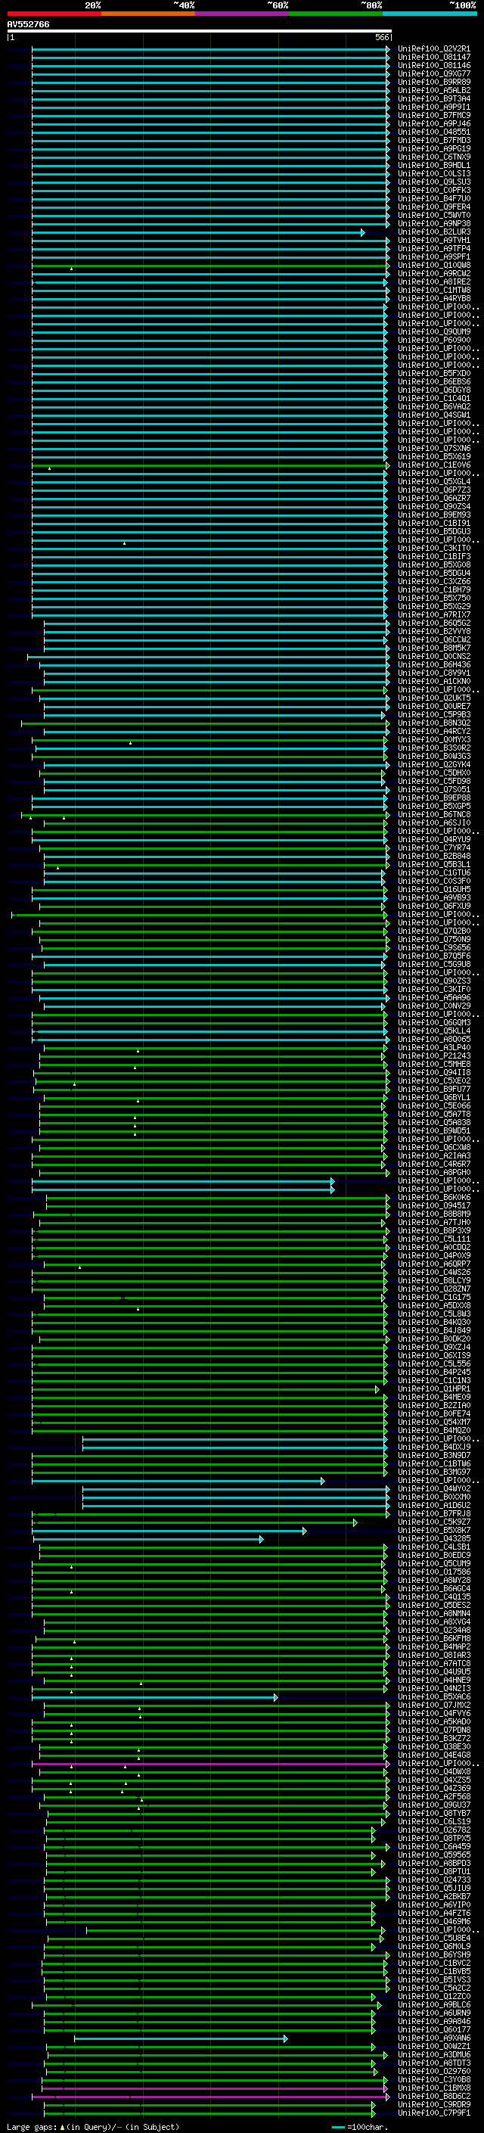Viewport: 484px width, 2133px height.
Task: Select the UniRef100_O94517 label
Action: [x=434, y=1205]
